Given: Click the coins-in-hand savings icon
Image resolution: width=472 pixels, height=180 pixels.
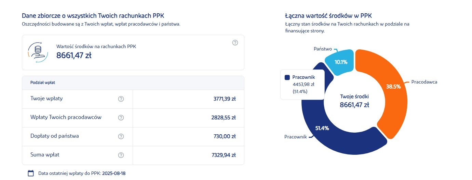Looking at the screenshot, I should [37, 52].
